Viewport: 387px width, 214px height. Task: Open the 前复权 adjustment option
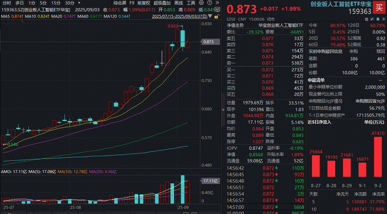pyautogui.click(x=144, y=3)
